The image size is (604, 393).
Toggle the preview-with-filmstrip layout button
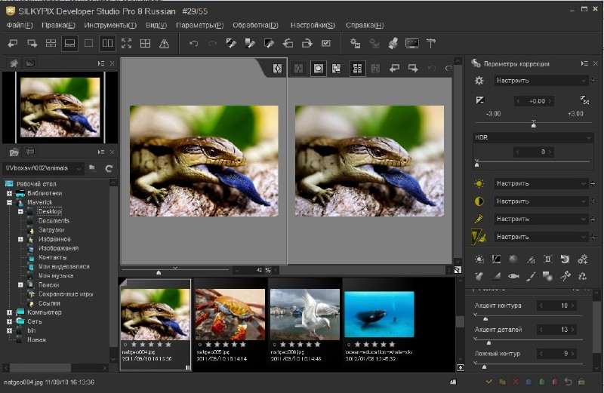[69, 44]
